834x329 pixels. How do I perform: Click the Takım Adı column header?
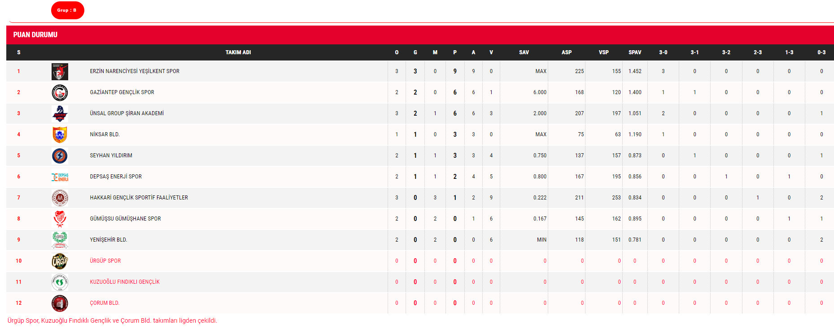[x=238, y=52]
